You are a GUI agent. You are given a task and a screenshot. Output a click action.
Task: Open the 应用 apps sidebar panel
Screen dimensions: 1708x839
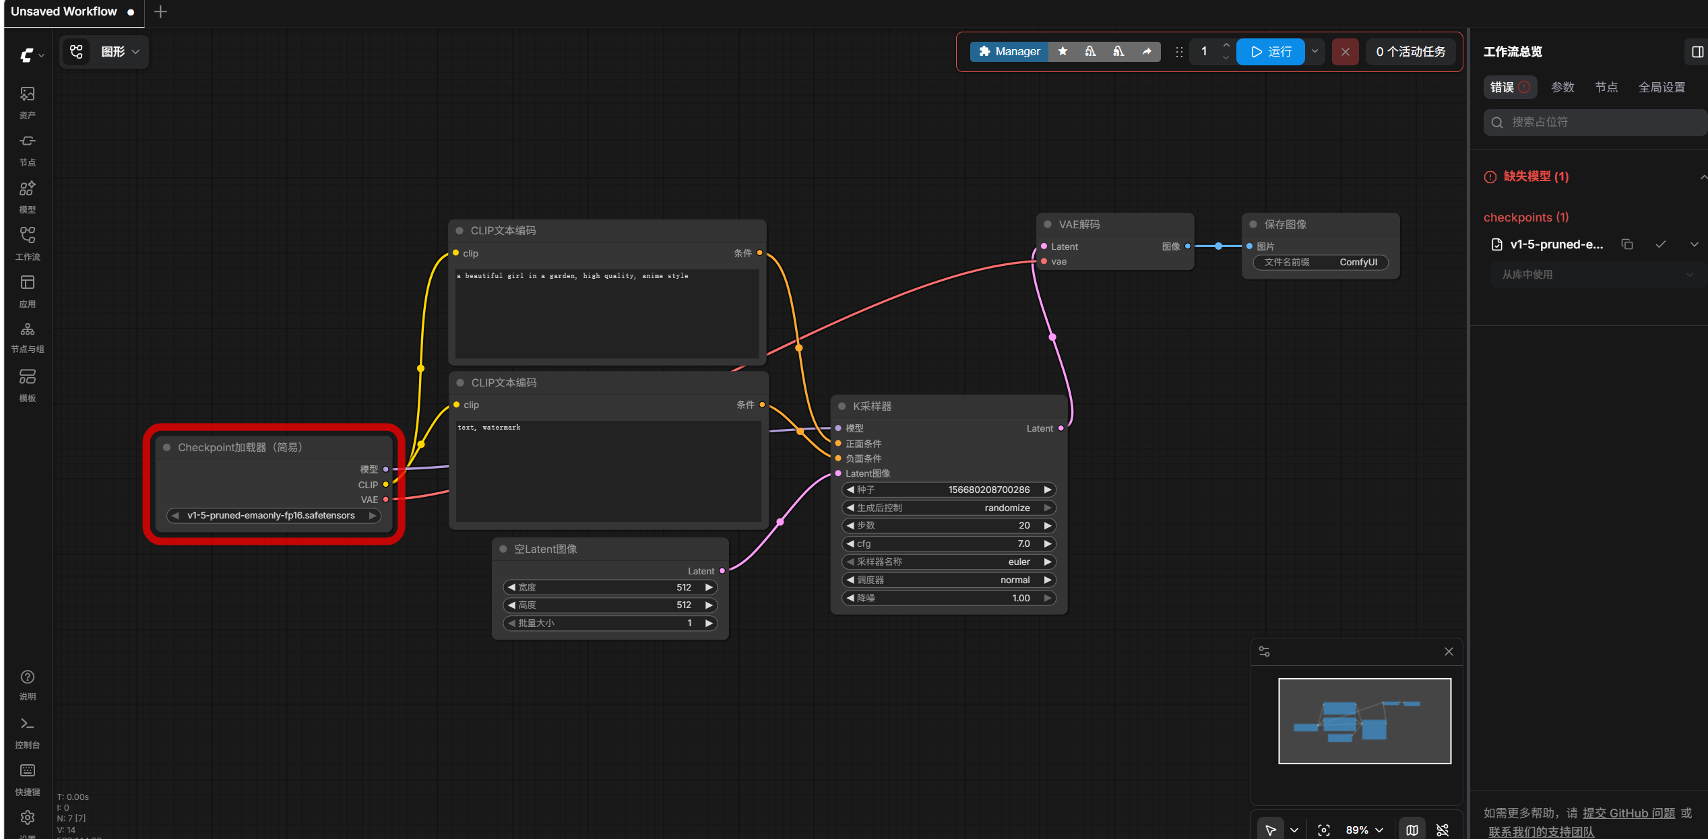(x=28, y=291)
